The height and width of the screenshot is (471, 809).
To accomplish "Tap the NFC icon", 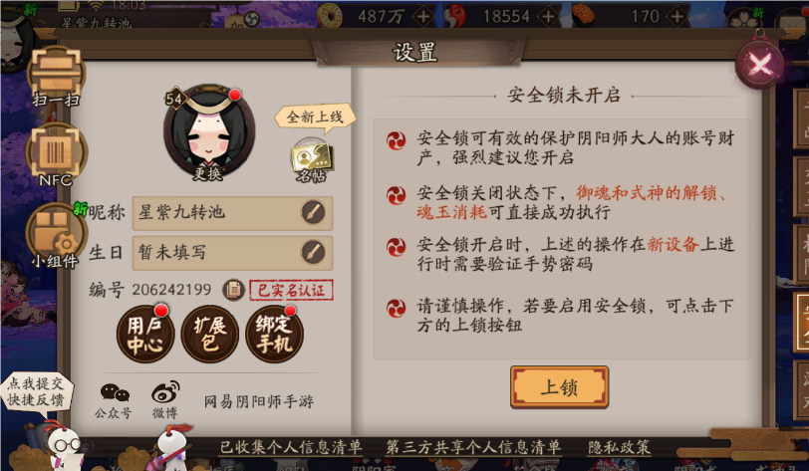I will click(x=56, y=154).
